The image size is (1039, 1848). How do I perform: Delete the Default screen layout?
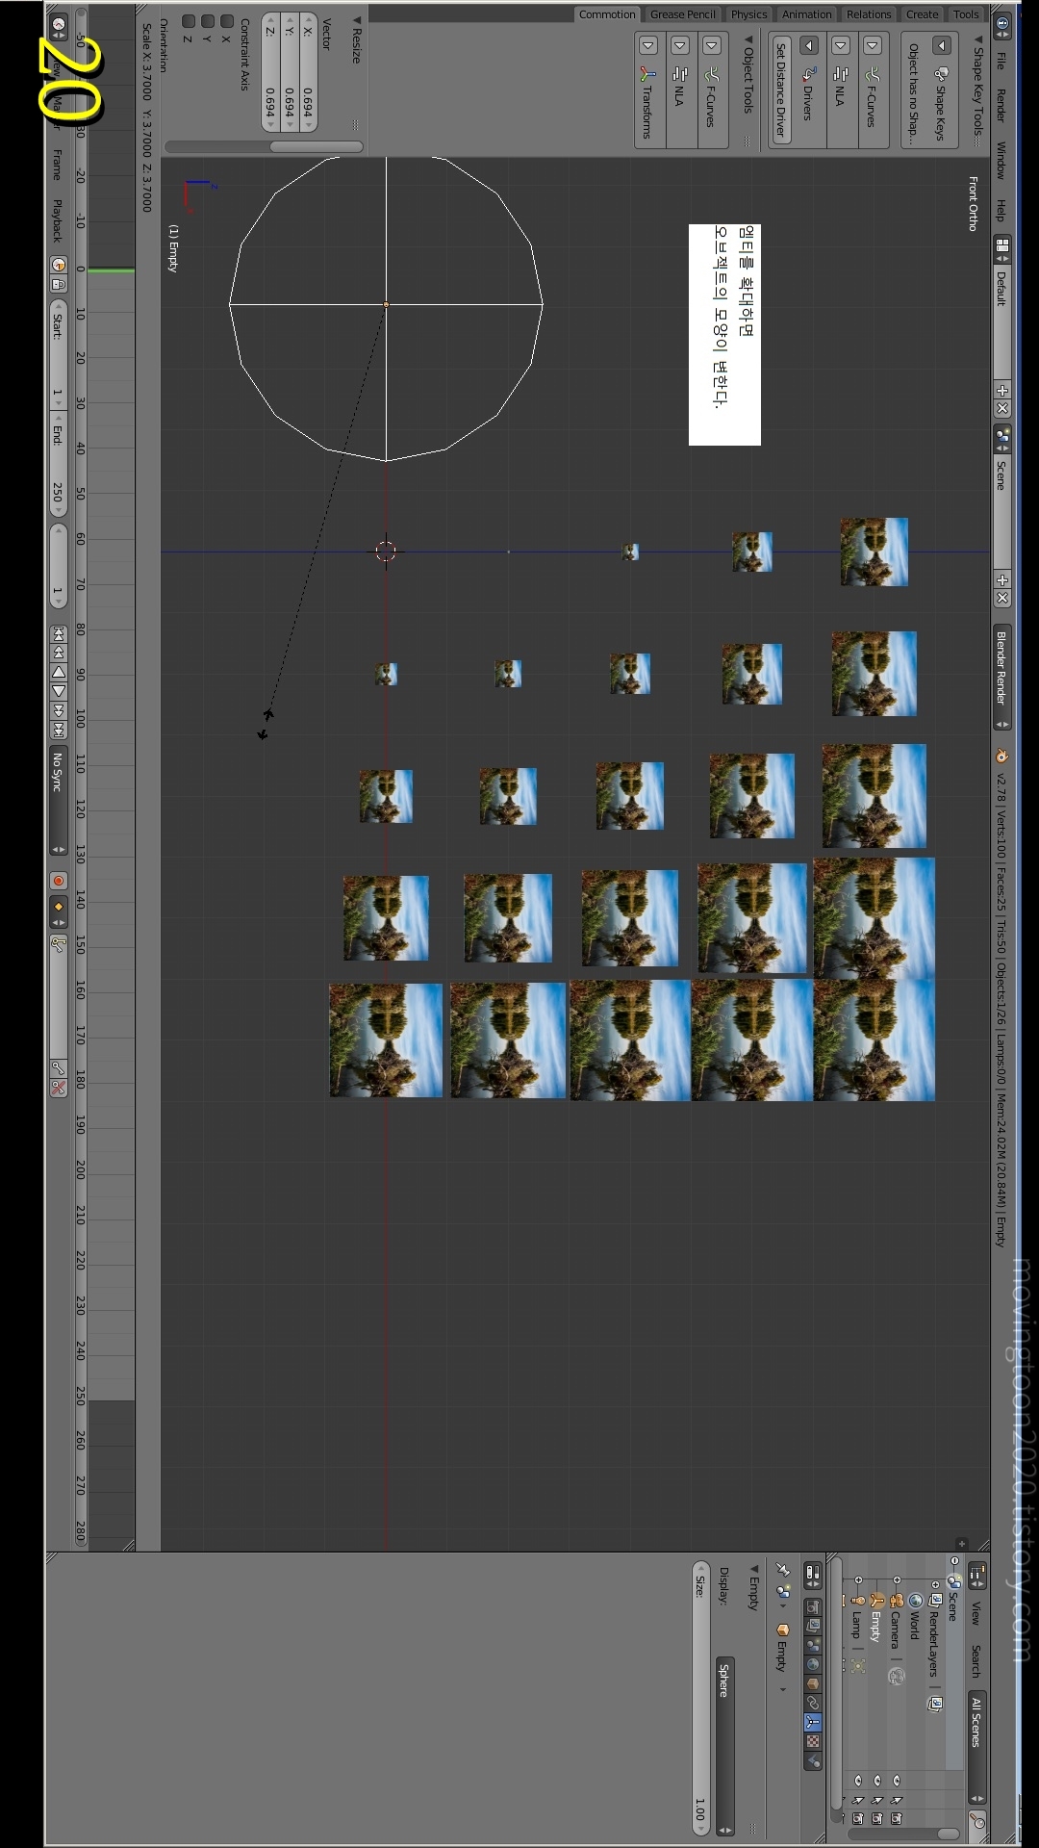pyautogui.click(x=1001, y=408)
